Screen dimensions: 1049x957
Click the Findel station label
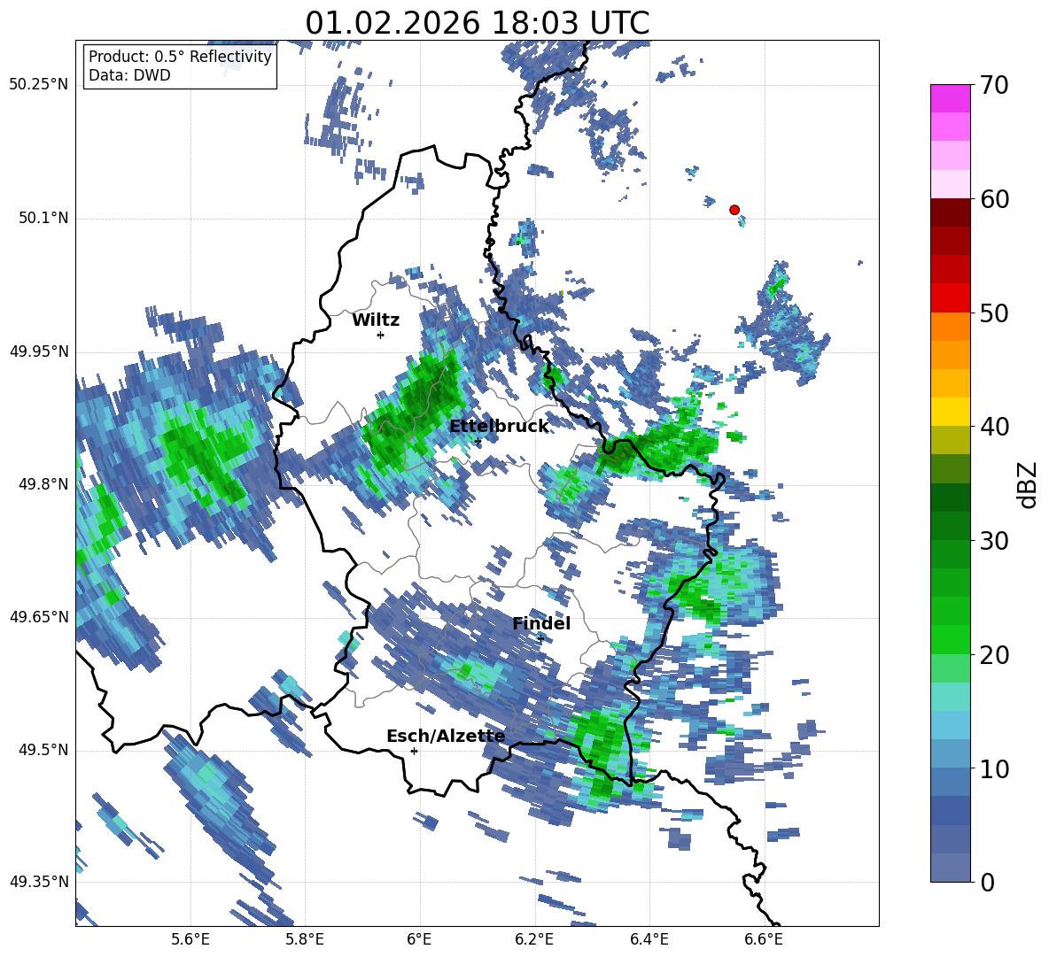(541, 623)
